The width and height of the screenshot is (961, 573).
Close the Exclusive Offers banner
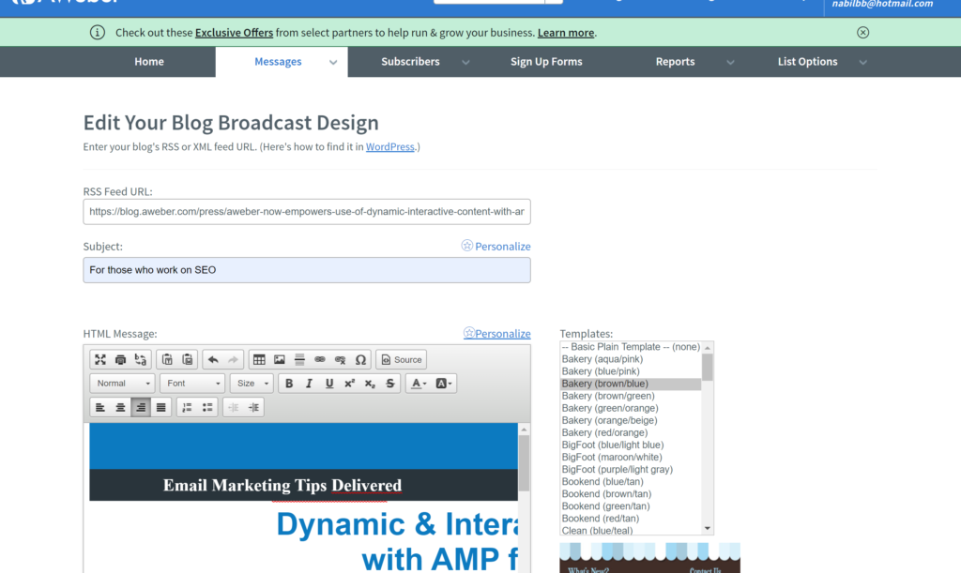click(863, 33)
